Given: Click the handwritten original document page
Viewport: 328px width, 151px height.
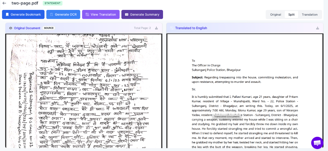Looking at the screenshot, I should click(x=84, y=91).
